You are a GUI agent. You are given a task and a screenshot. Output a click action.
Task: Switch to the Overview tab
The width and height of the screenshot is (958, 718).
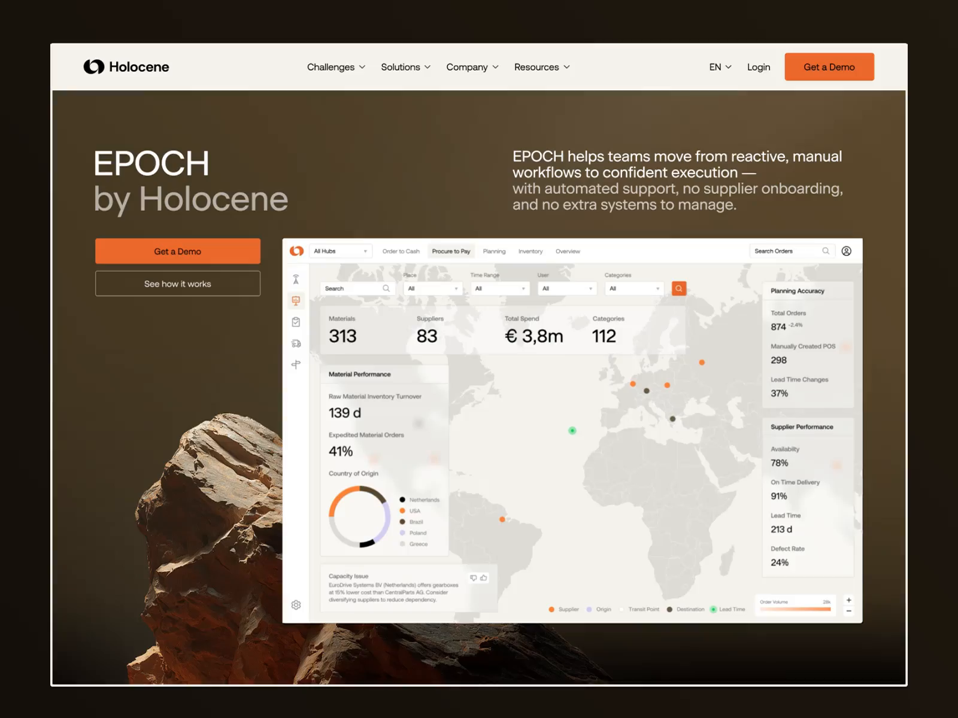tap(568, 251)
